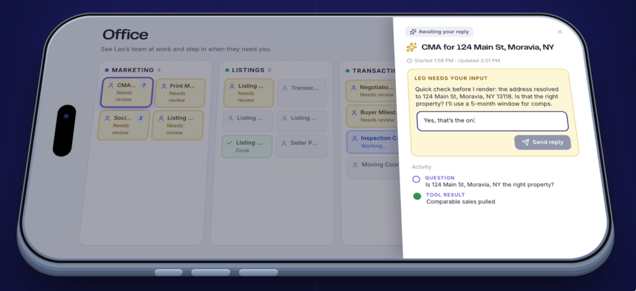Click the person icon on Negotiatio... card

coord(353,87)
